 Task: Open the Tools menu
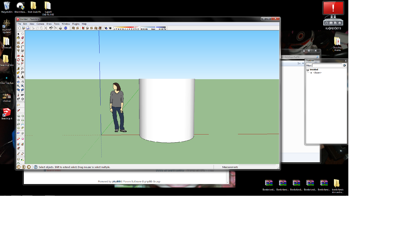pos(57,24)
